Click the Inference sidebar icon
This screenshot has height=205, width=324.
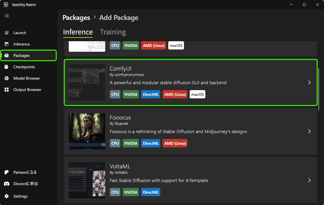coord(7,44)
